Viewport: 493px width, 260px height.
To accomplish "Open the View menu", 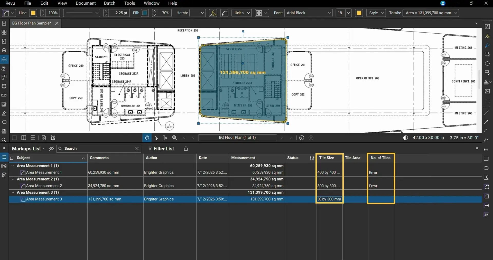I will 62,3.
